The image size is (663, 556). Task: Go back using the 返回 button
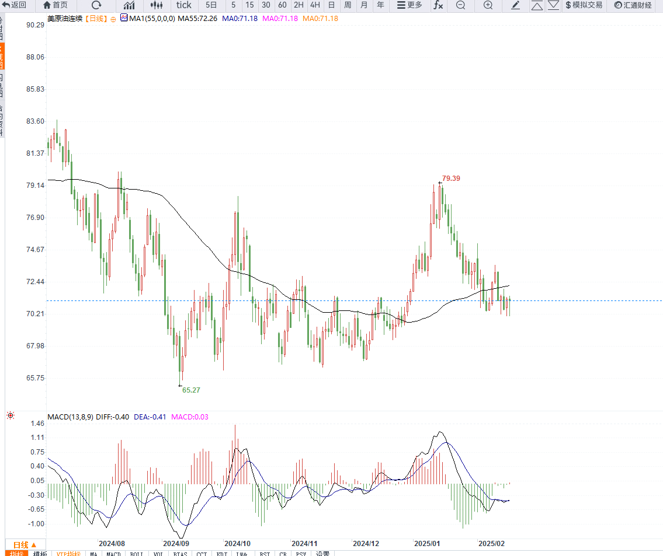(15, 5)
